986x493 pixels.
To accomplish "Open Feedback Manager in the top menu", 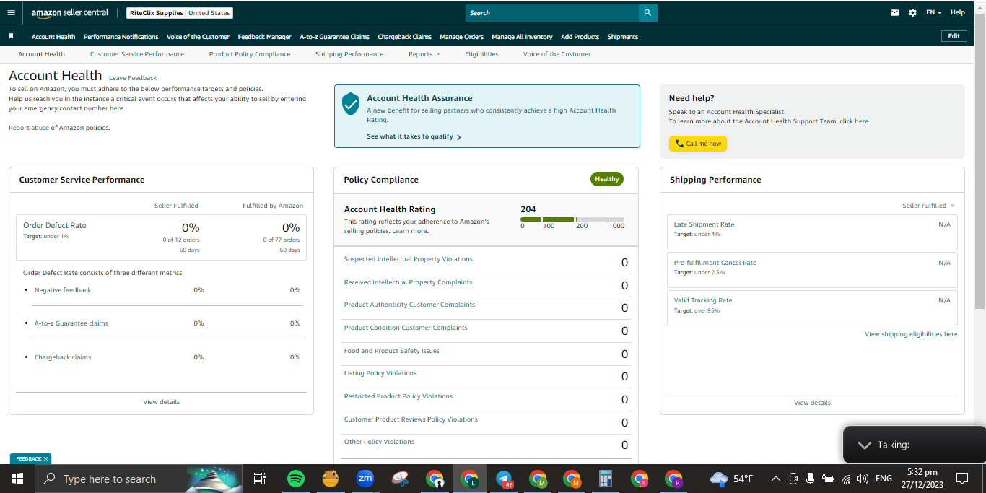I will pyautogui.click(x=264, y=37).
